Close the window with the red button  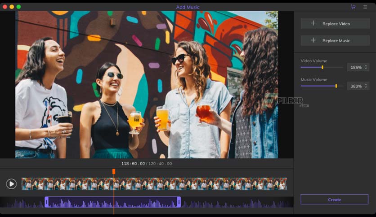5,7
